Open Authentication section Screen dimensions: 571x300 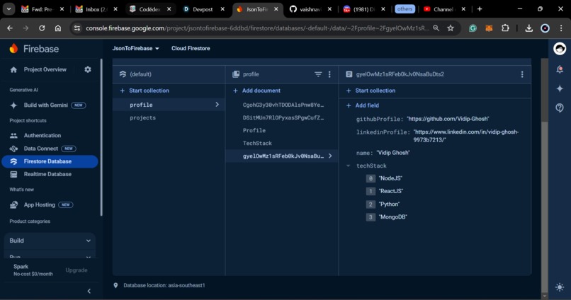click(43, 135)
